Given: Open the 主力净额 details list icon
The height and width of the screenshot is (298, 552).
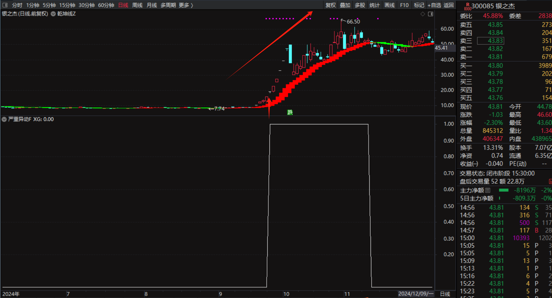Looking at the screenshot, I should [x=488, y=190].
